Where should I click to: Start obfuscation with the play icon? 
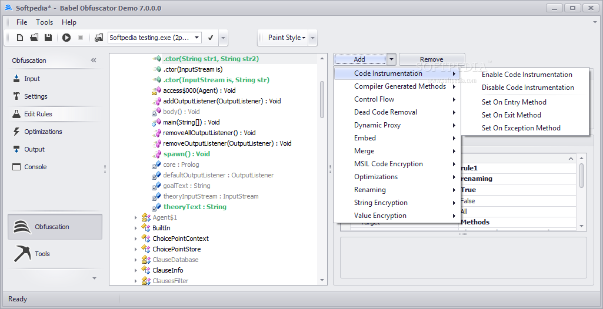point(66,38)
